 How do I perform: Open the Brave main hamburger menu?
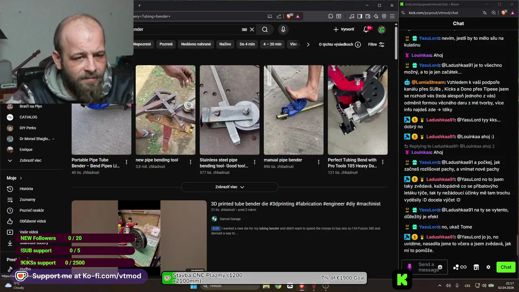(x=392, y=16)
